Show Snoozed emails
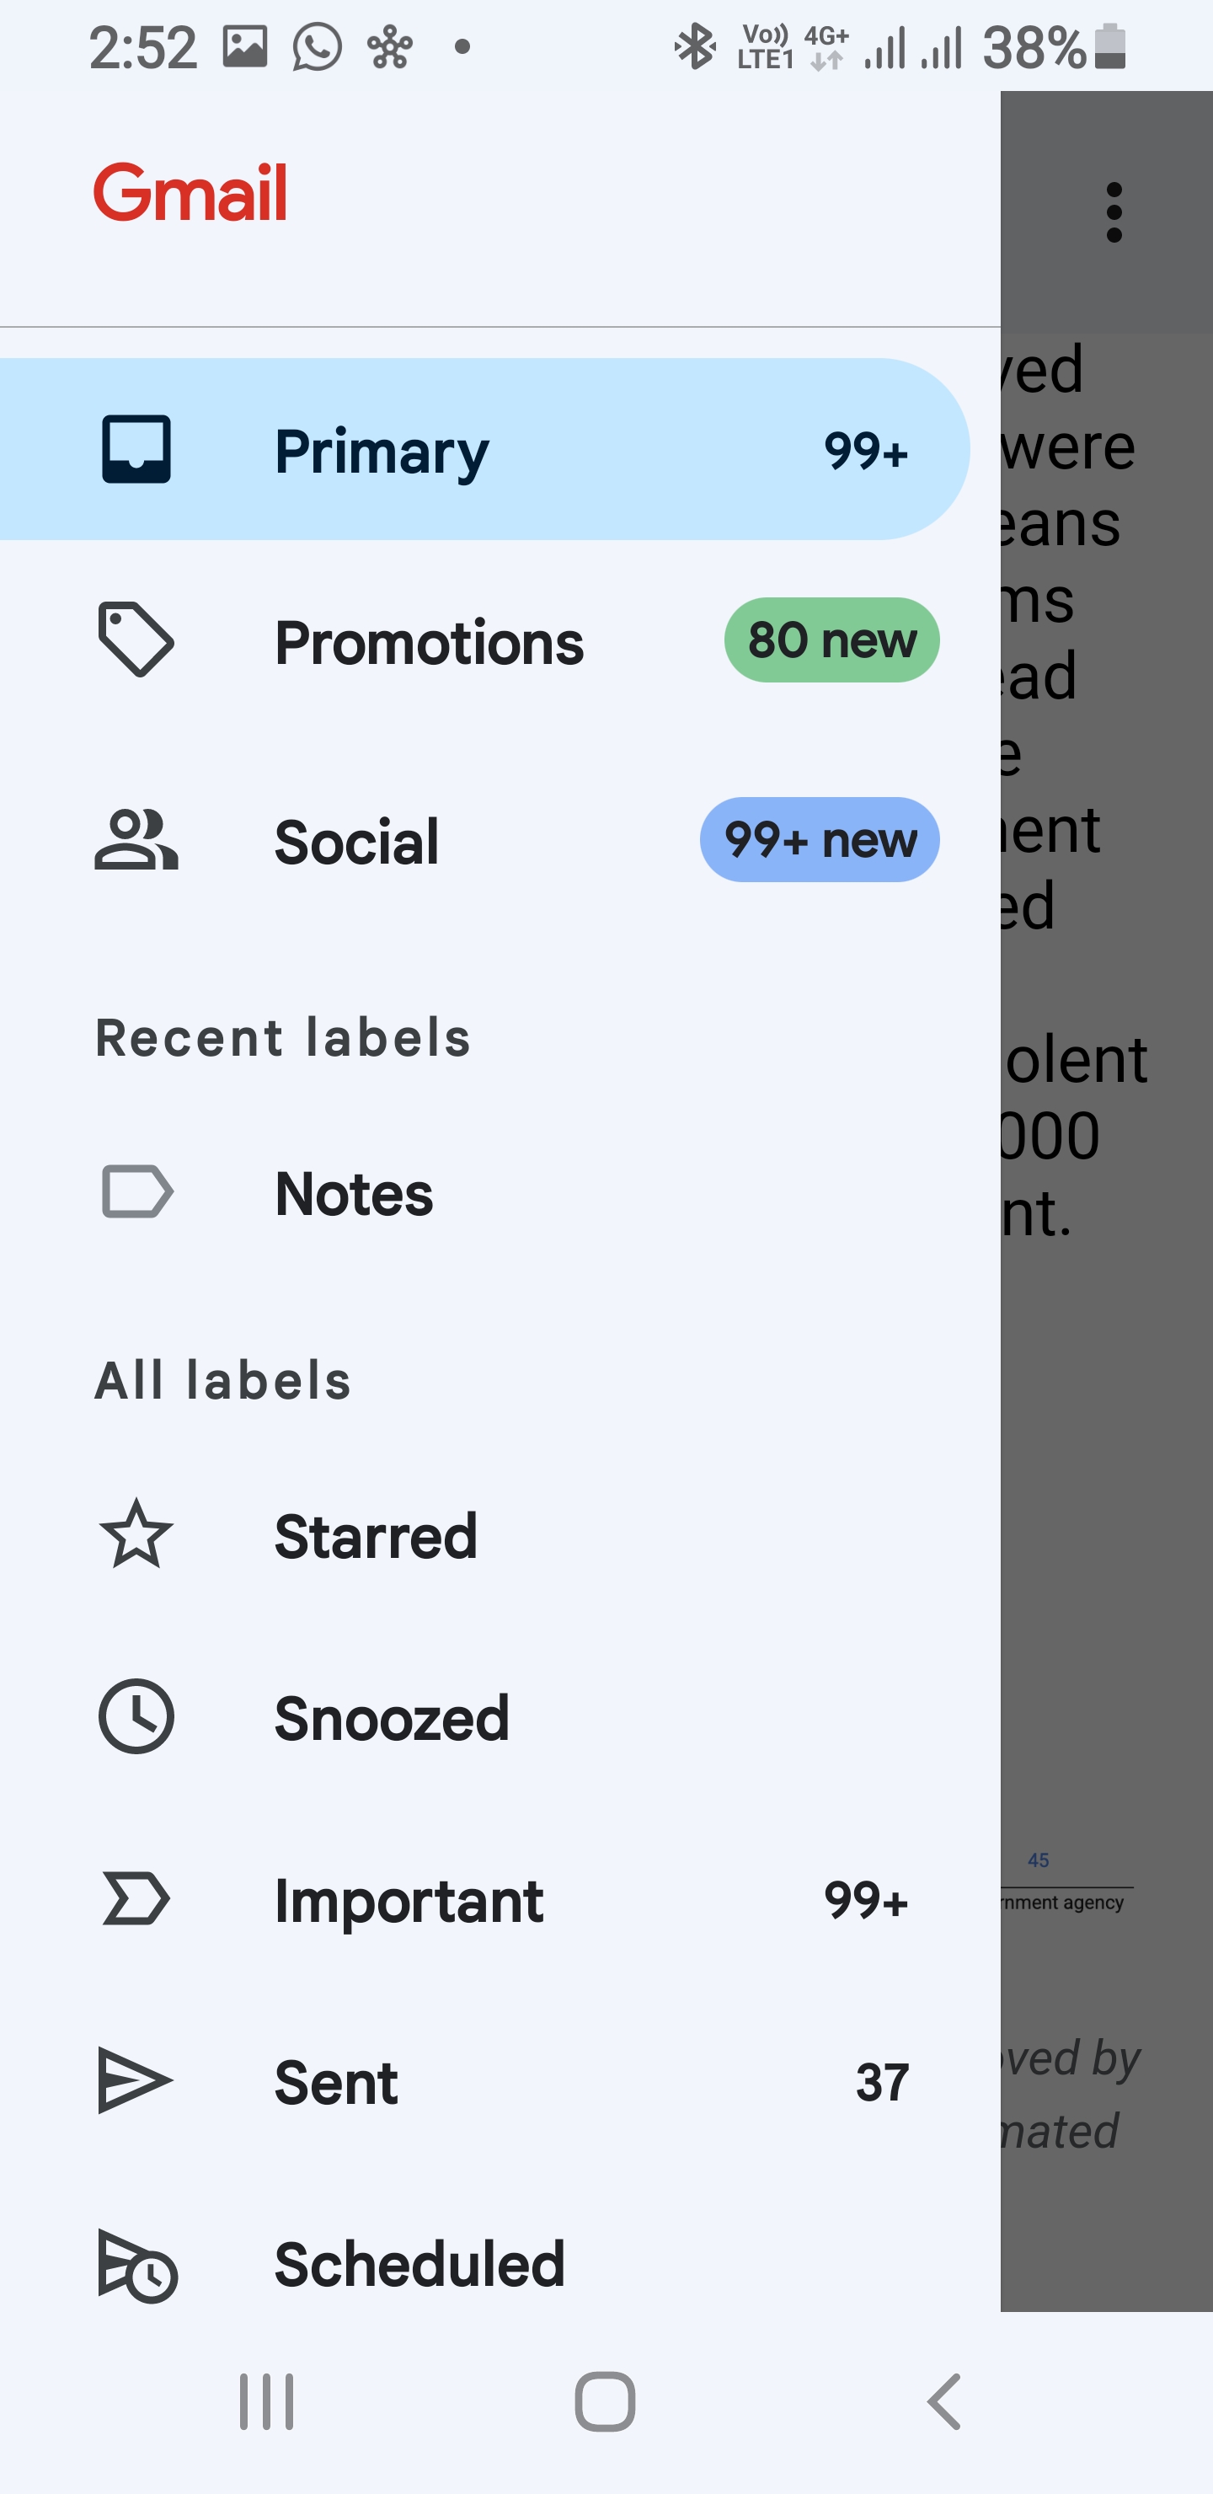 (391, 1719)
